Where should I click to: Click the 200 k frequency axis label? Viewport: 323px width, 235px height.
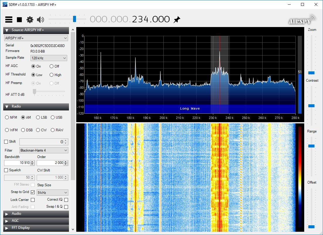pyautogui.click(x=163, y=118)
